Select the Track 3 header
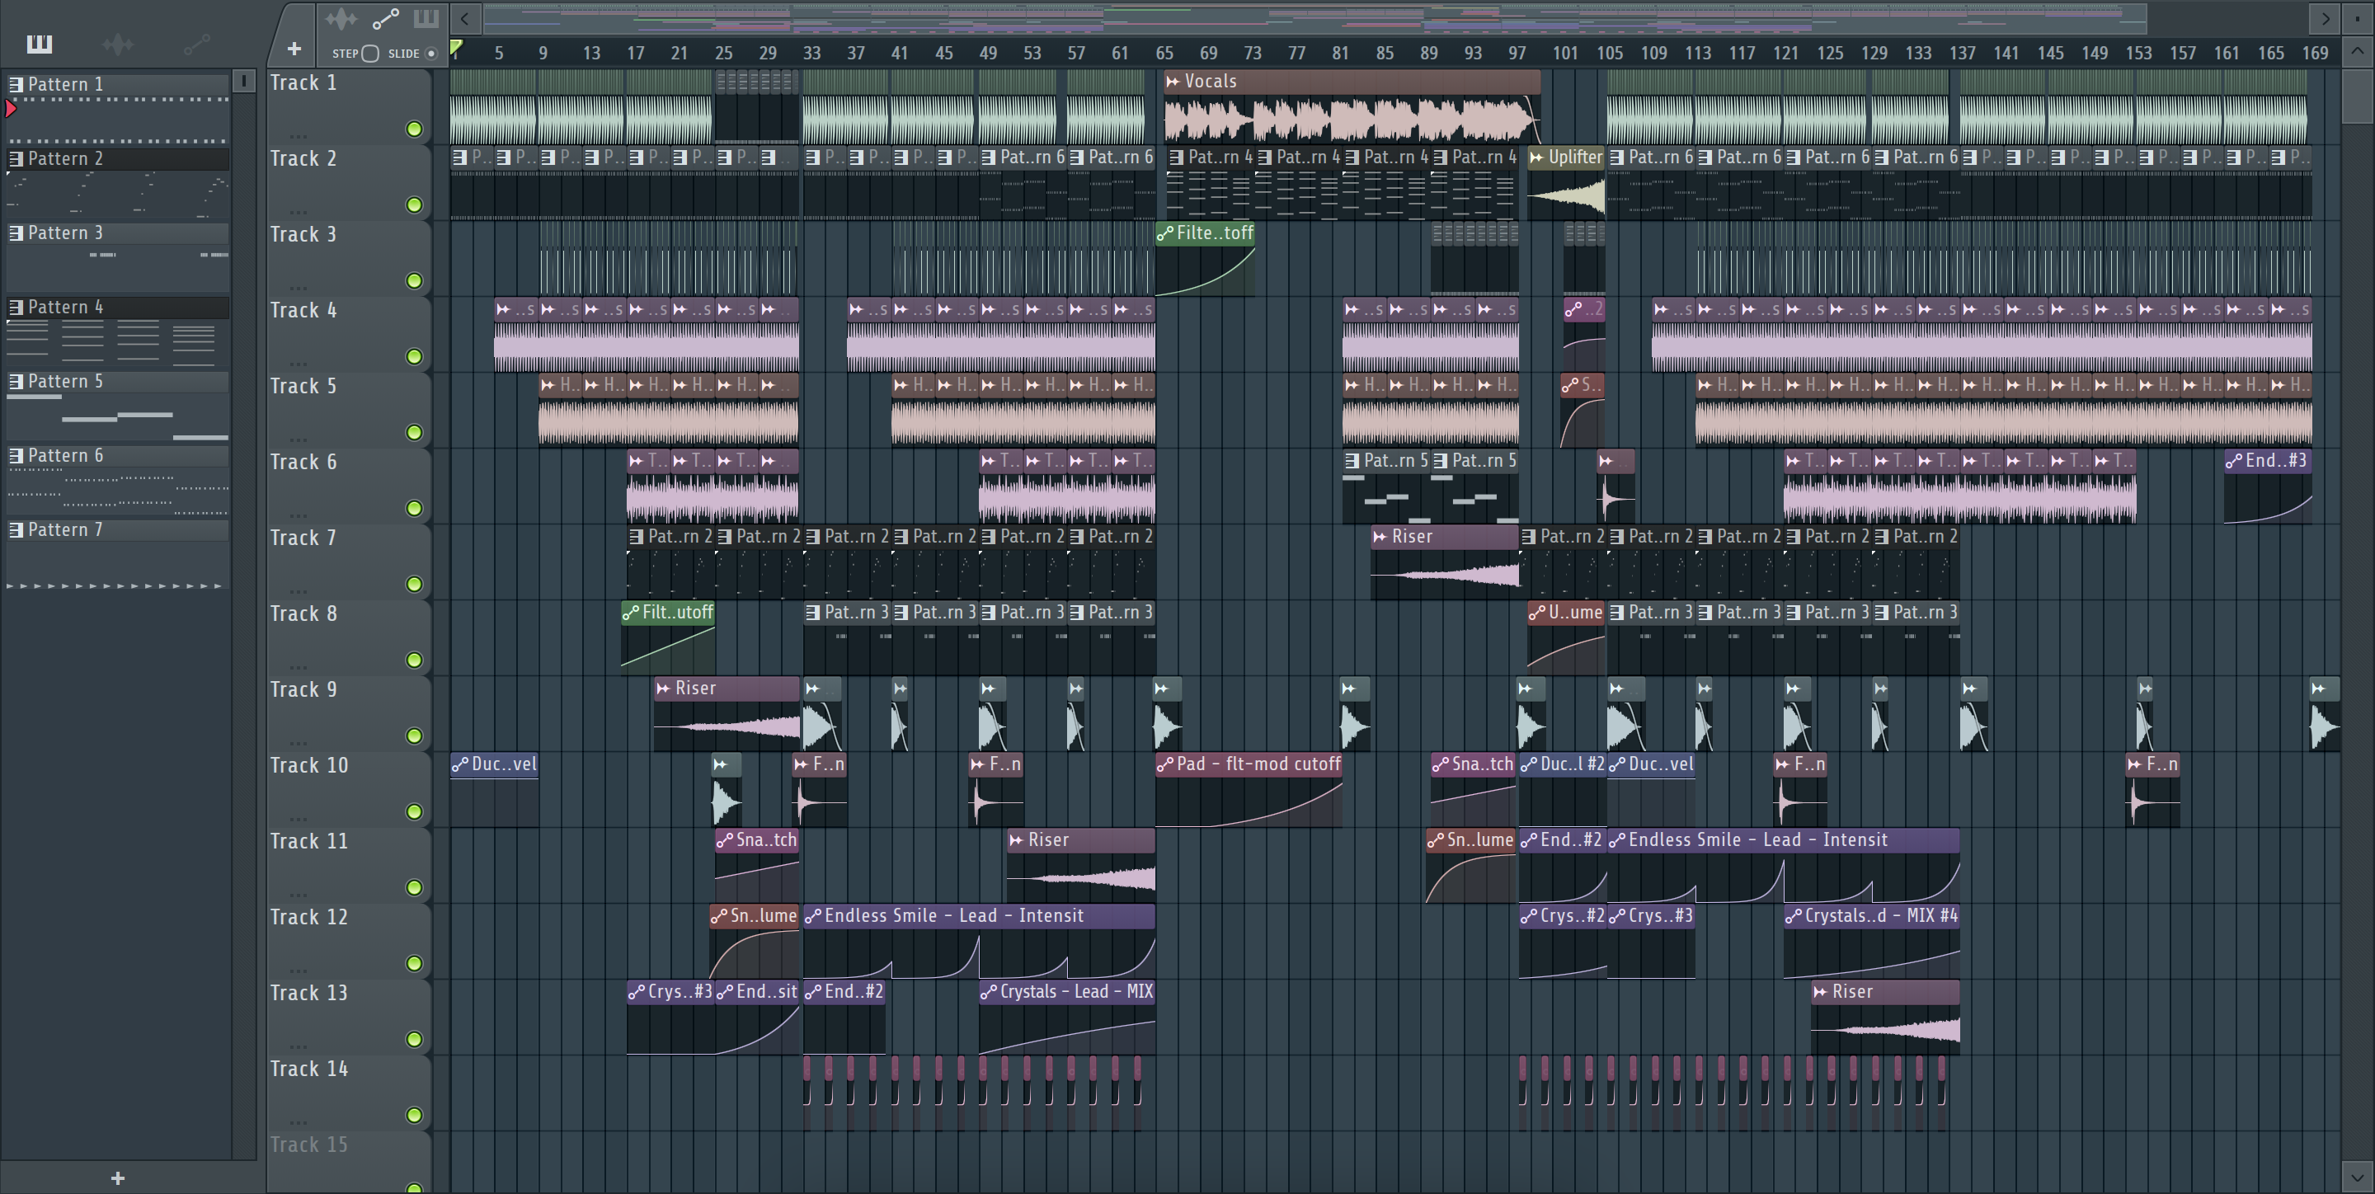The width and height of the screenshot is (2375, 1194). pyautogui.click(x=349, y=258)
